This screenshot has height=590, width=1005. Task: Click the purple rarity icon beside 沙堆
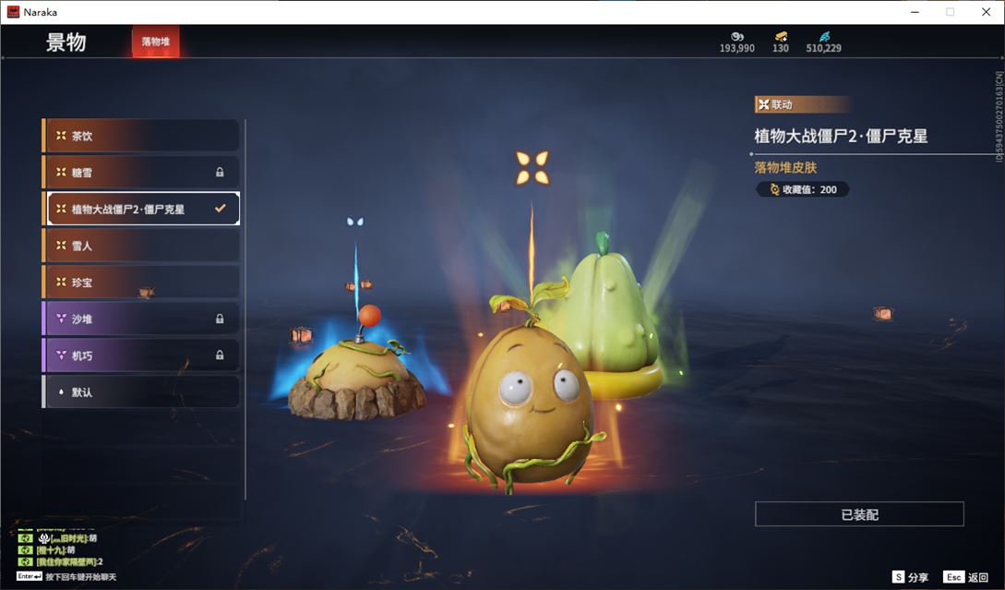tap(61, 319)
